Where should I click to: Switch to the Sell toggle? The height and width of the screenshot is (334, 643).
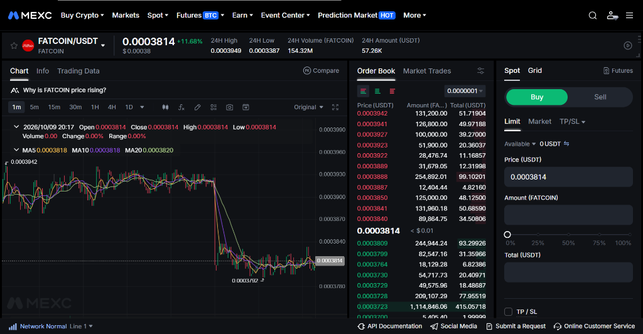click(x=600, y=97)
